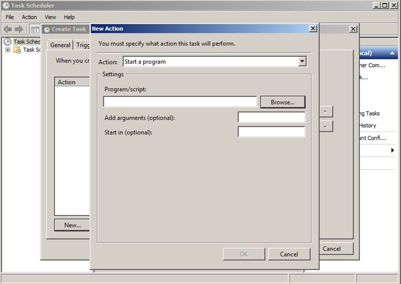Click the Another Computer action link
Image resolution: width=401 pixels, height=284 pixels.
[x=372, y=65]
